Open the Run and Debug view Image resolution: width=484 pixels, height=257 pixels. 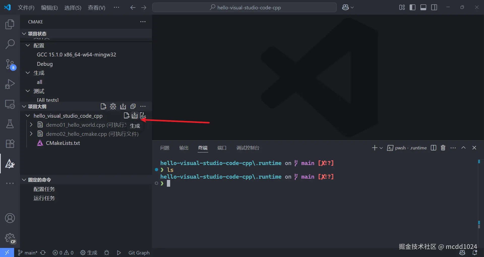tap(10, 84)
